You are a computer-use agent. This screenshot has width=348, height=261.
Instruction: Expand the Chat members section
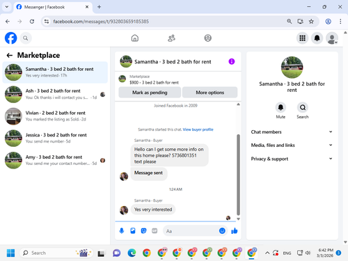pyautogui.click(x=292, y=132)
